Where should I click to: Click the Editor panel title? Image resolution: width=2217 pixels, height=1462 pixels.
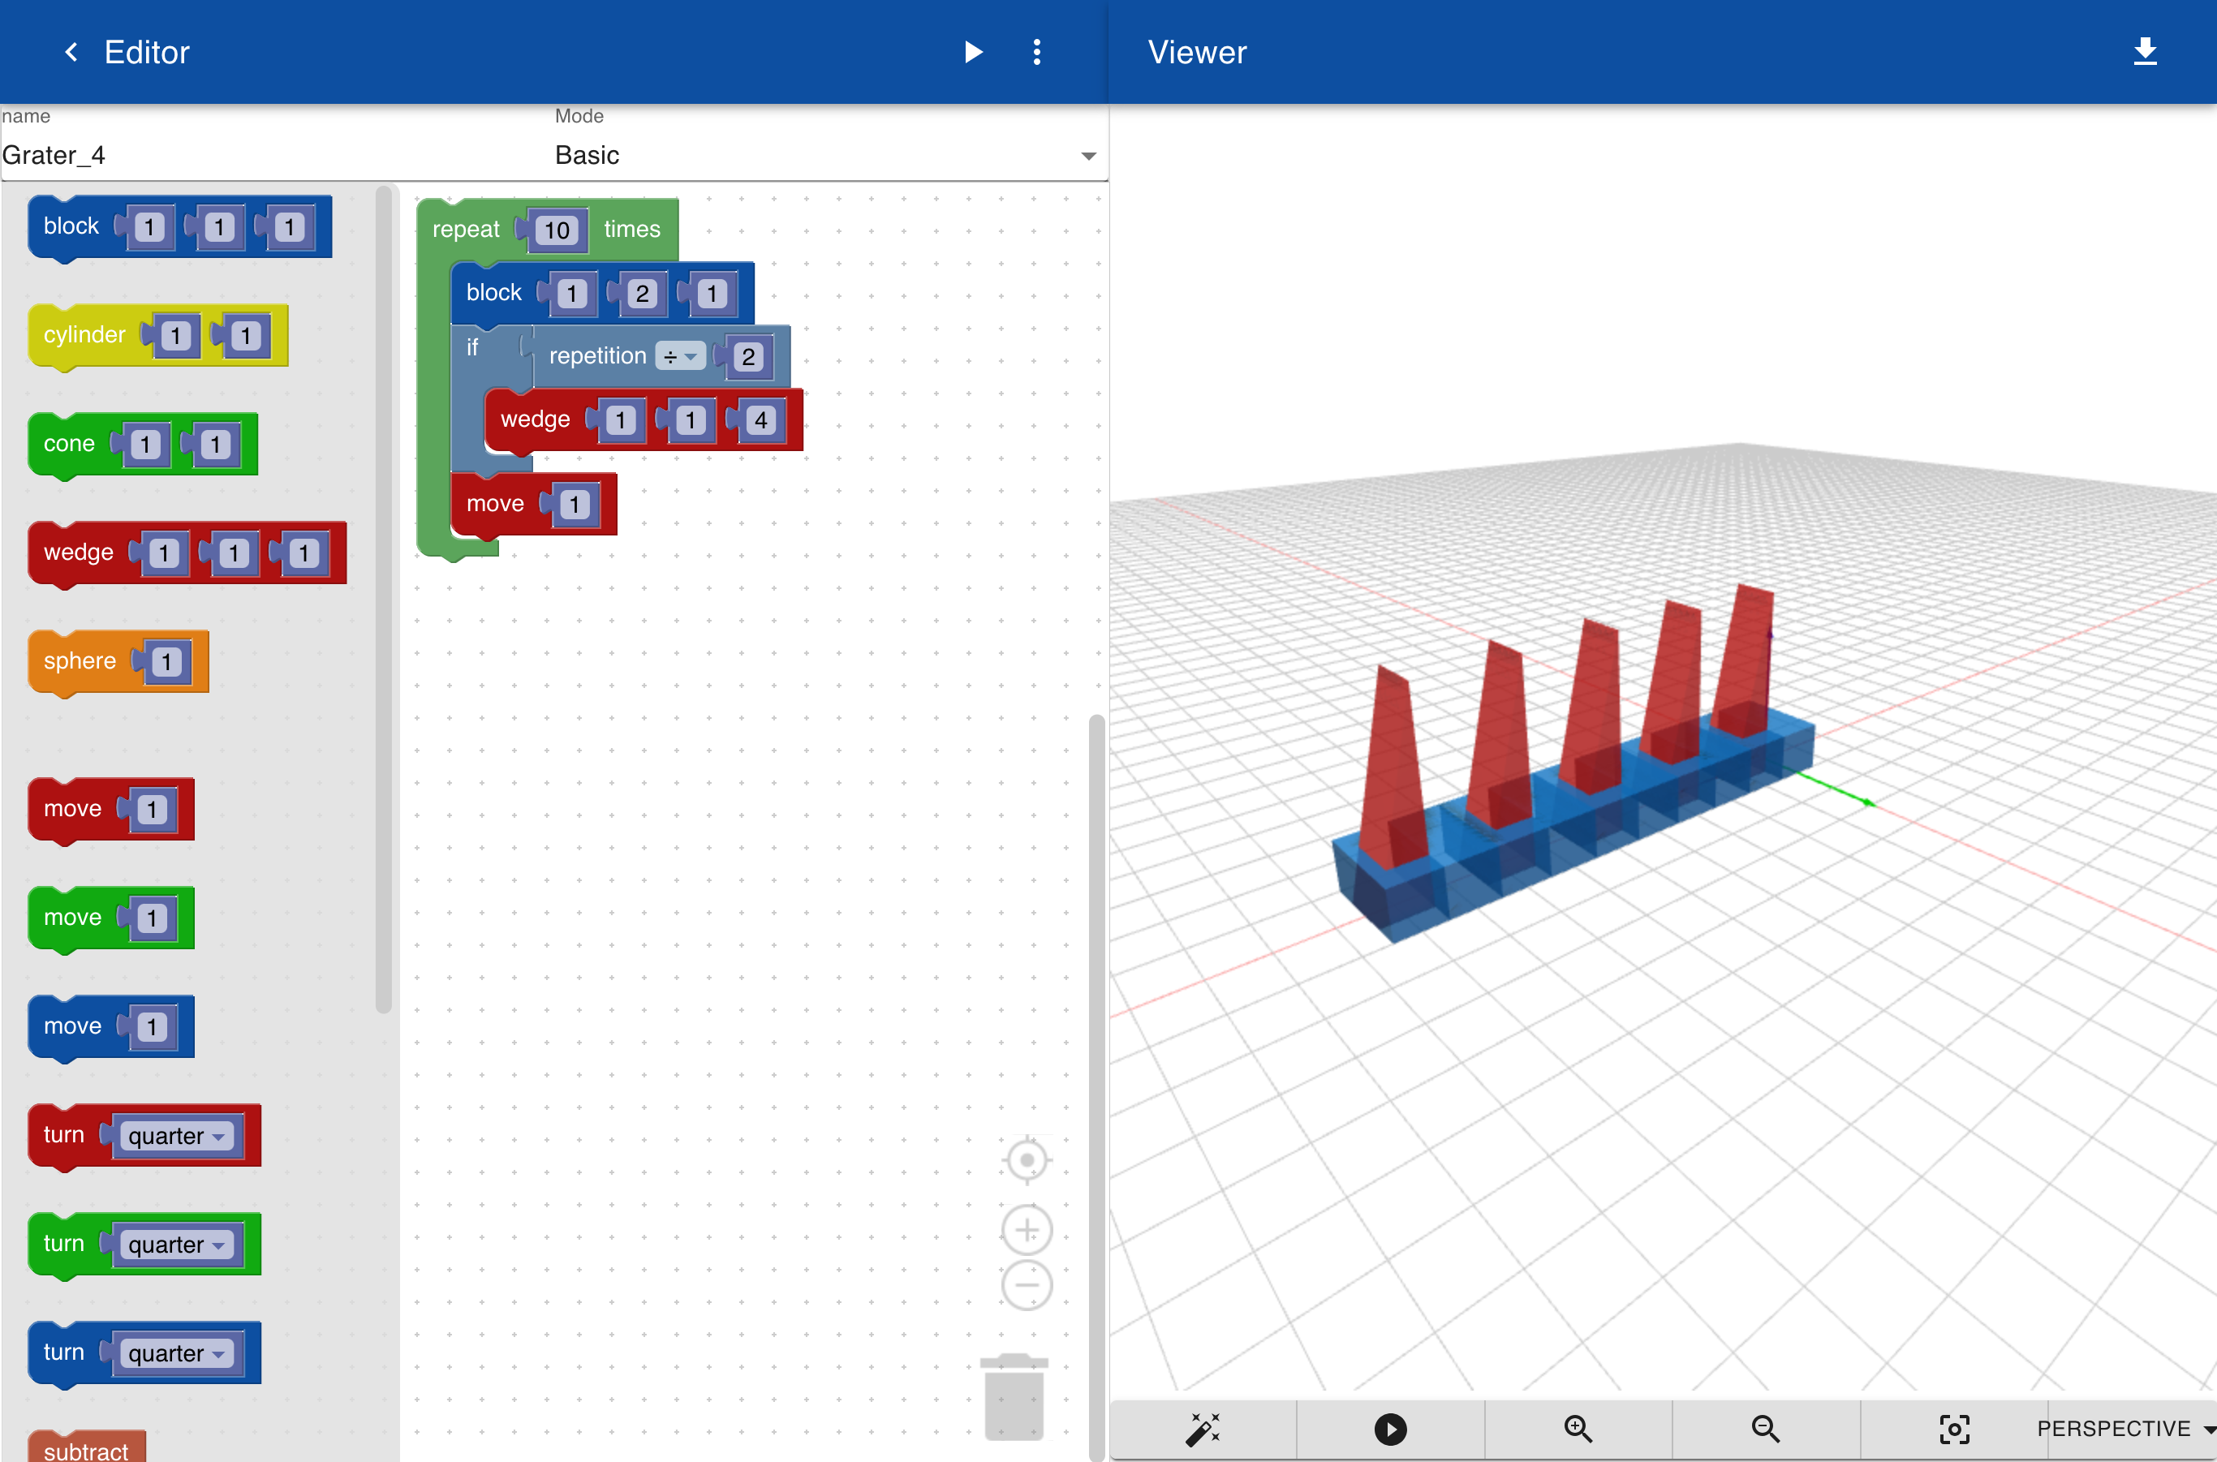click(146, 52)
